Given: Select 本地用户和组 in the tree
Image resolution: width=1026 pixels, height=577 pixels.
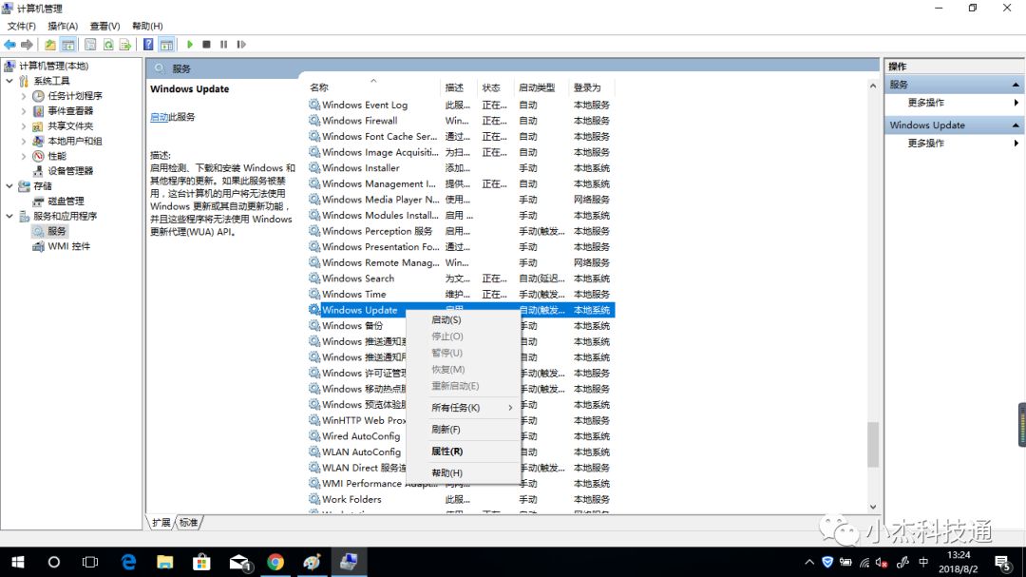Looking at the screenshot, I should tap(75, 141).
